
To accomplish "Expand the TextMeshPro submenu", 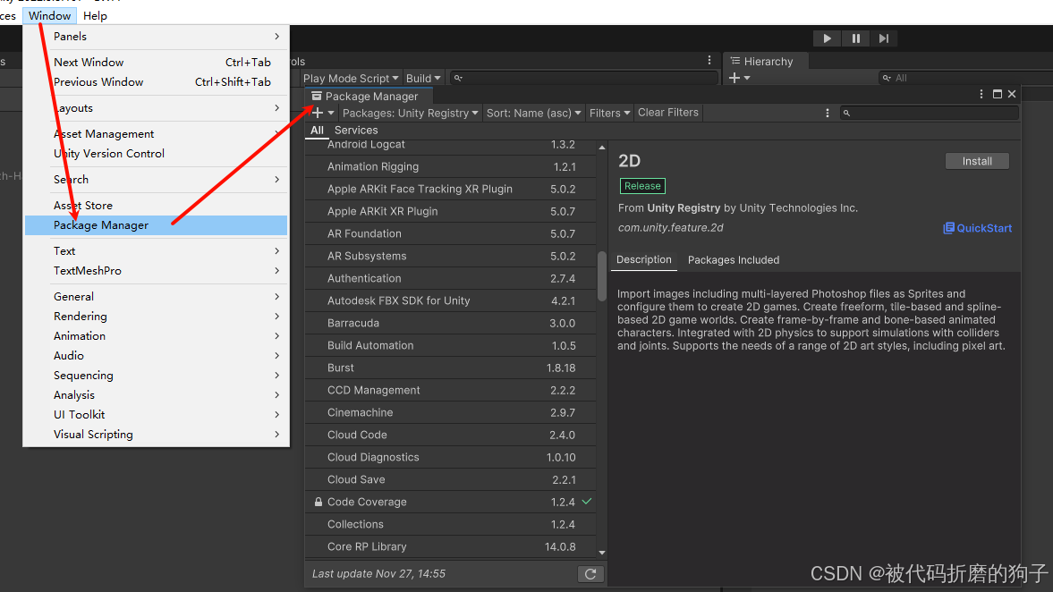I will (x=156, y=271).
